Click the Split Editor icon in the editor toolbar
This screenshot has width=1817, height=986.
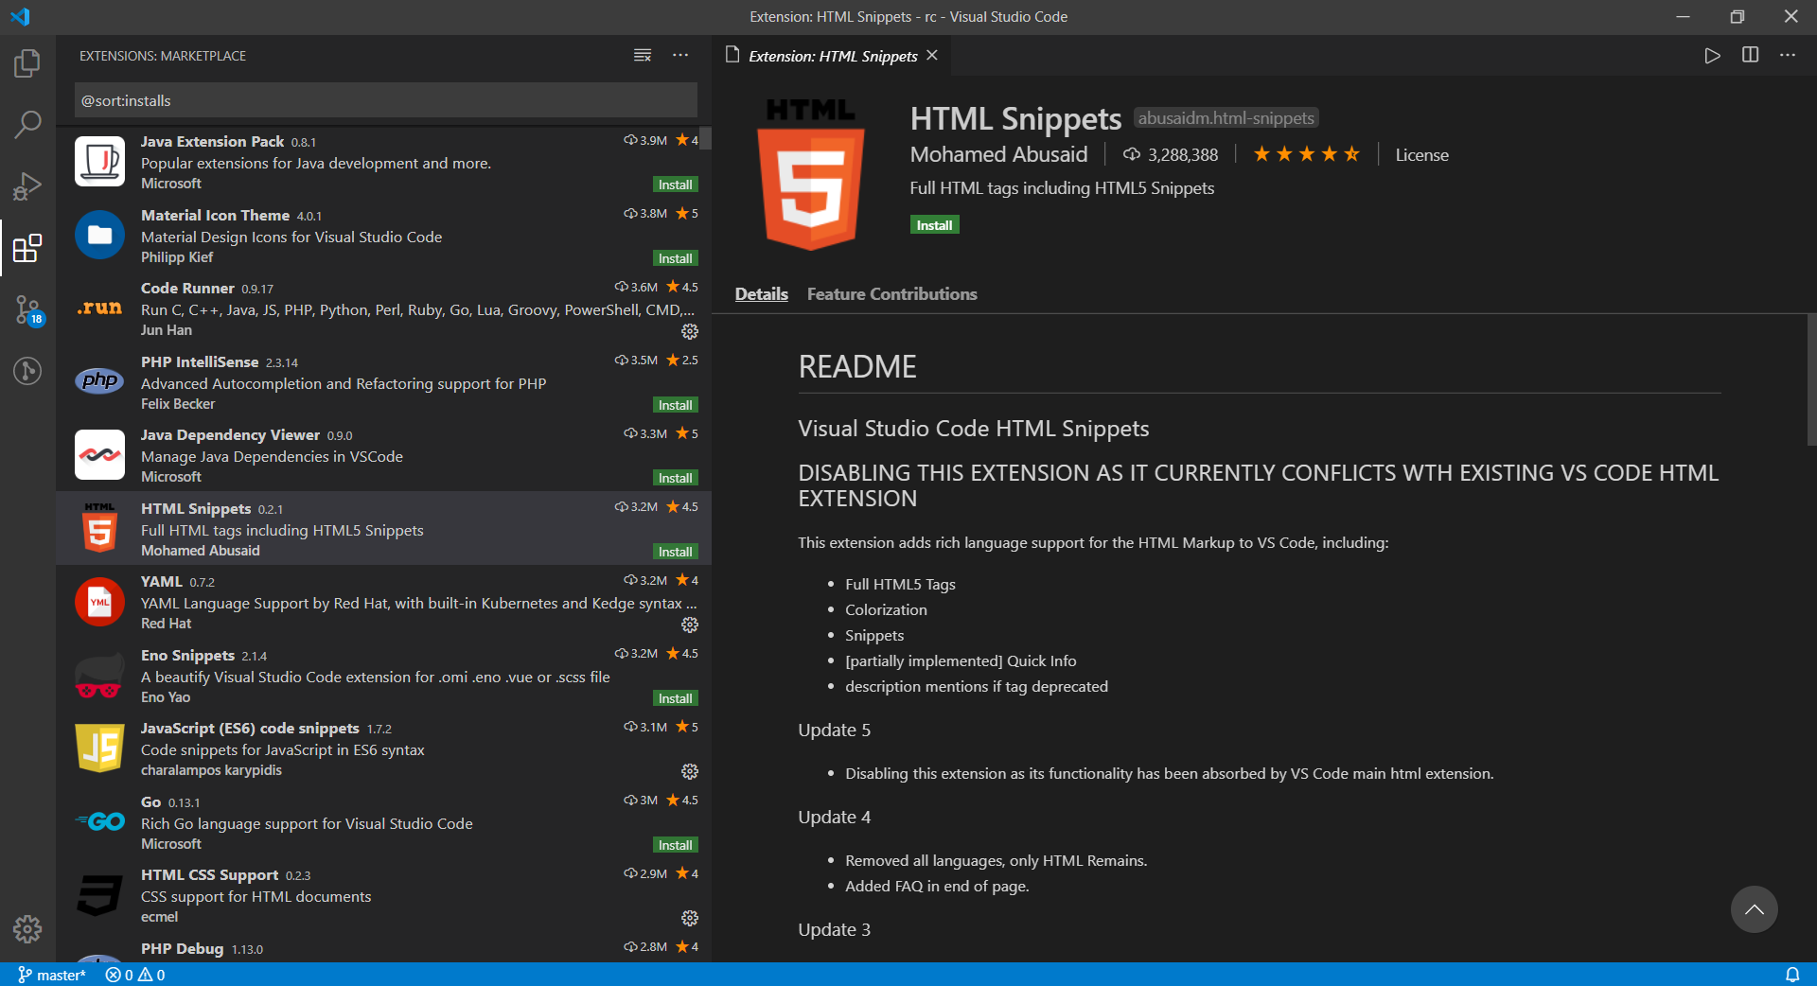[x=1750, y=55]
